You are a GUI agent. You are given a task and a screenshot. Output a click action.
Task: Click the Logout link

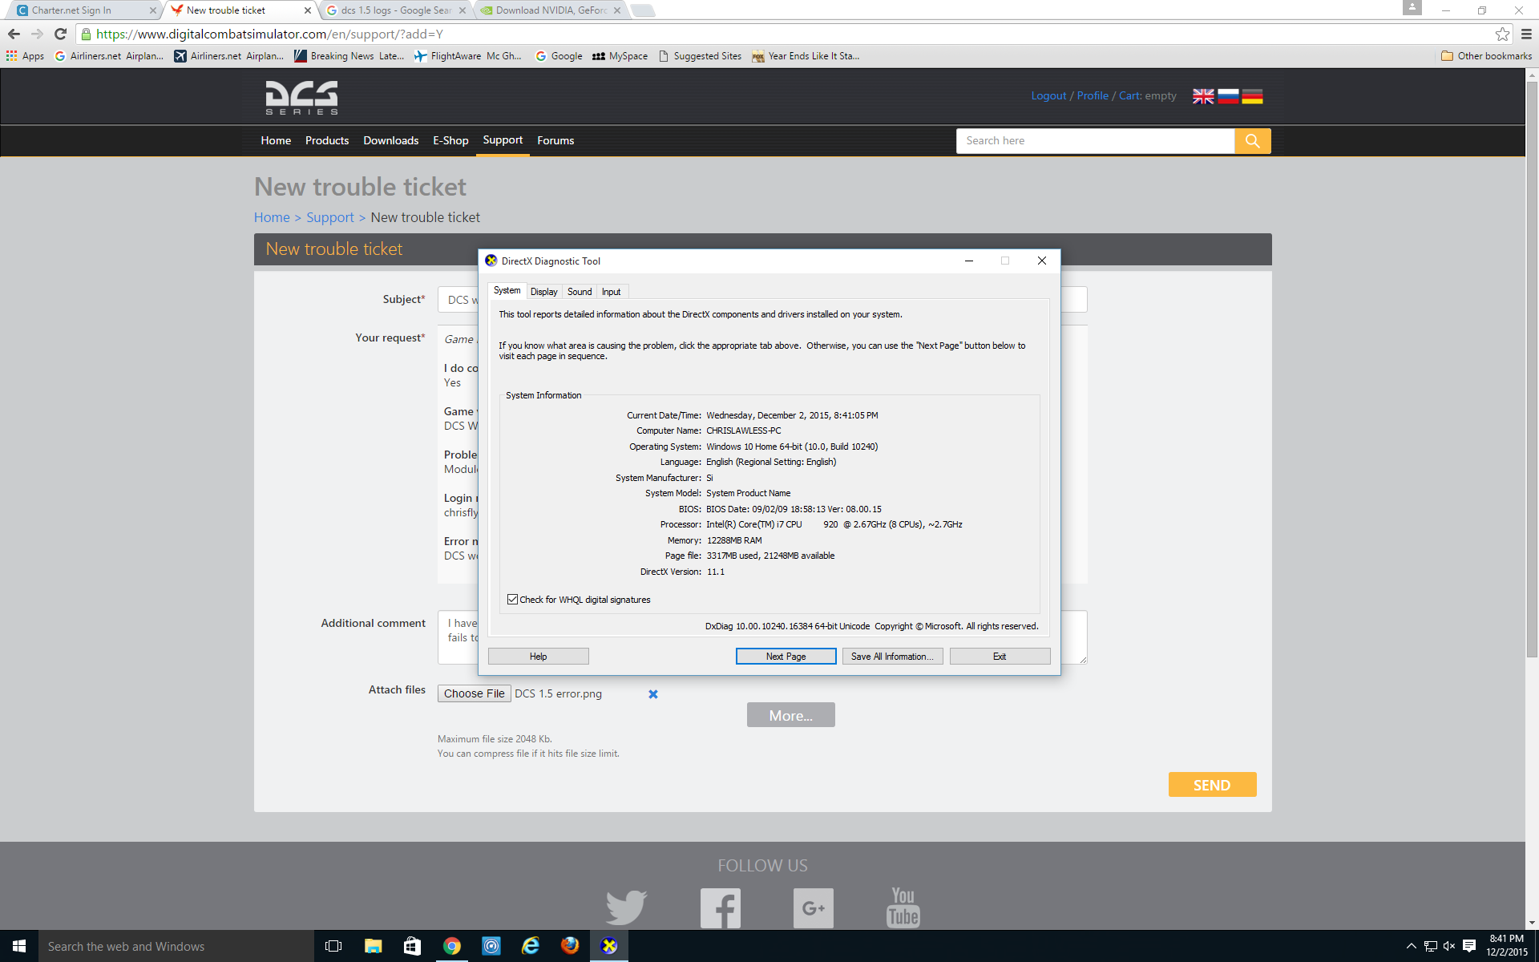1048,95
